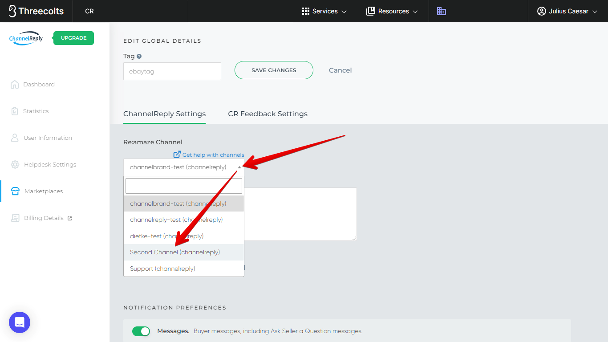Click the ChannelReply logo
Viewport: 608px width, 342px height.
point(26,38)
